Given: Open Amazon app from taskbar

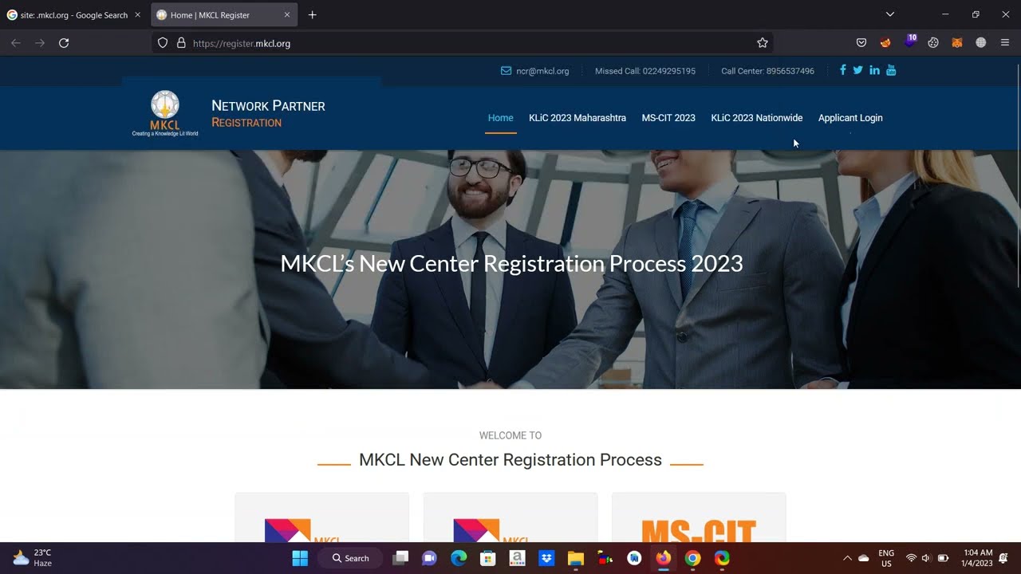Looking at the screenshot, I should [x=517, y=558].
